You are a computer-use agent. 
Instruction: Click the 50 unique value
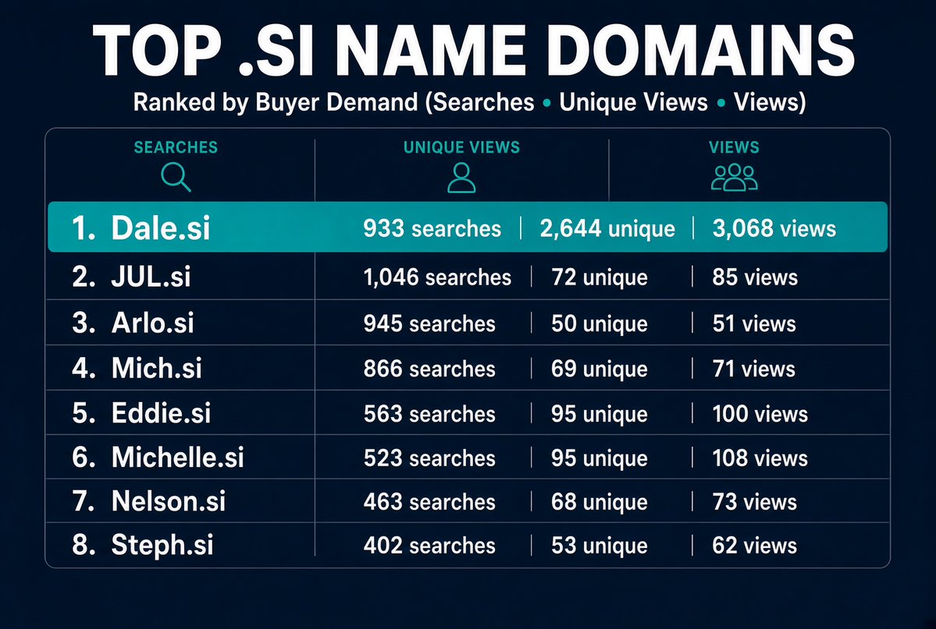[600, 324]
